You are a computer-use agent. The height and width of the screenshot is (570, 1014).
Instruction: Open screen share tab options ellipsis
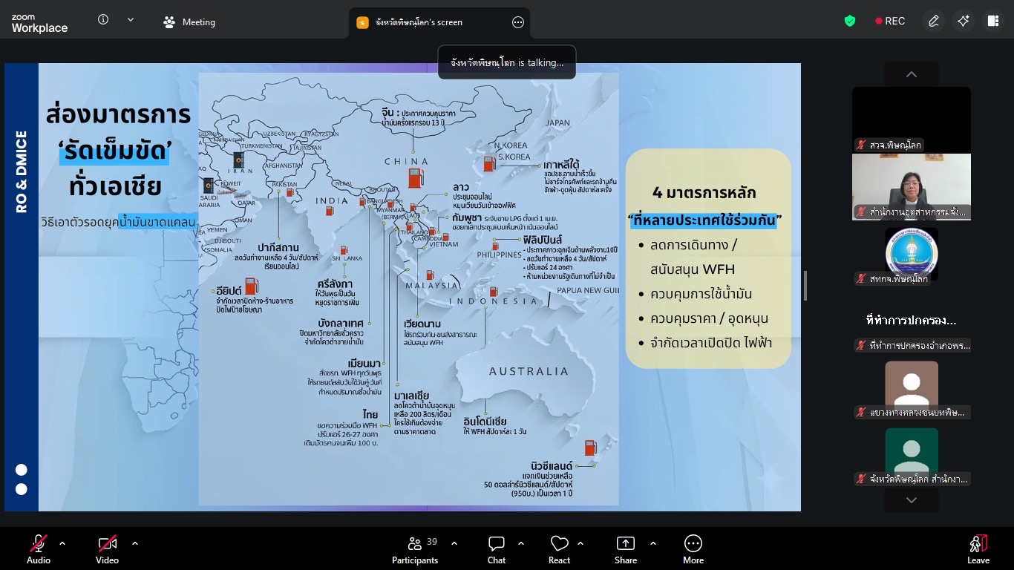point(518,22)
